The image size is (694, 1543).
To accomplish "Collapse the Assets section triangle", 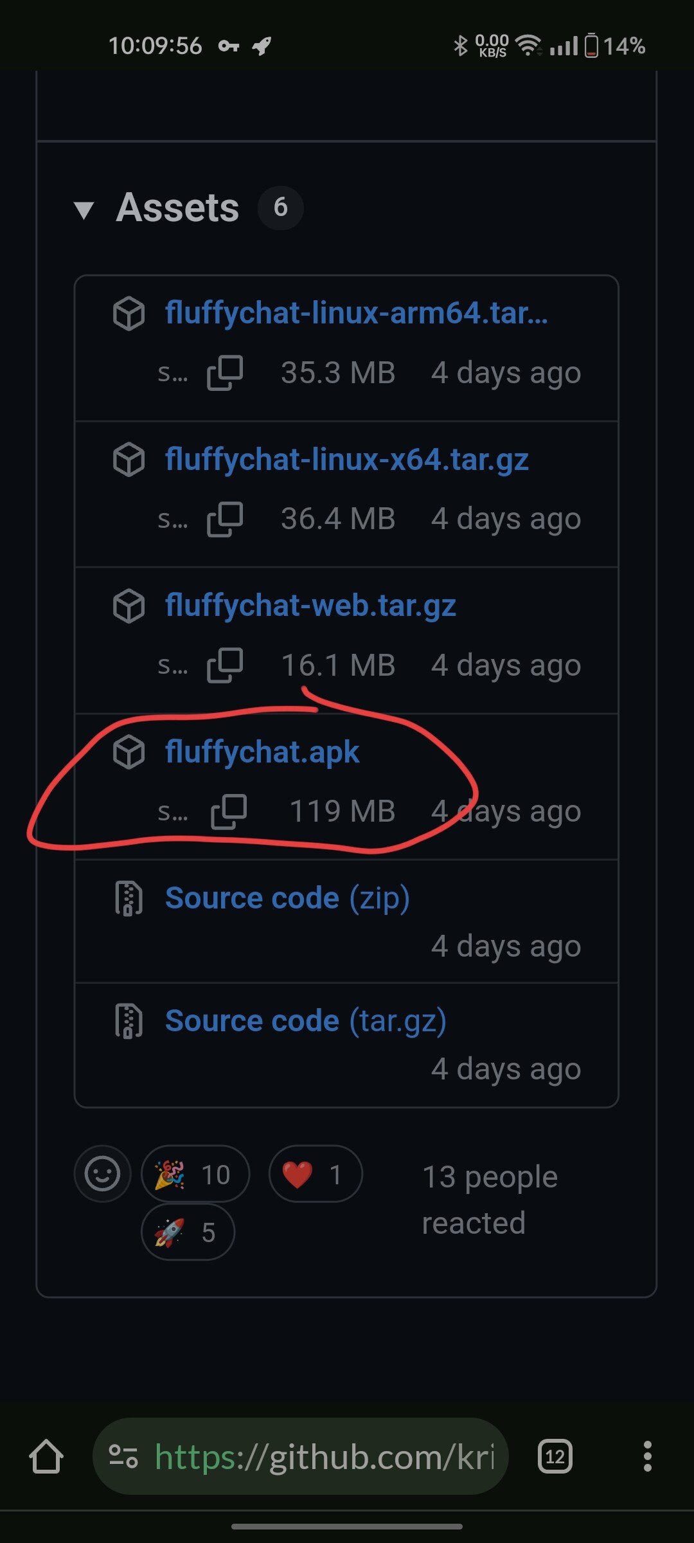I will pyautogui.click(x=84, y=210).
